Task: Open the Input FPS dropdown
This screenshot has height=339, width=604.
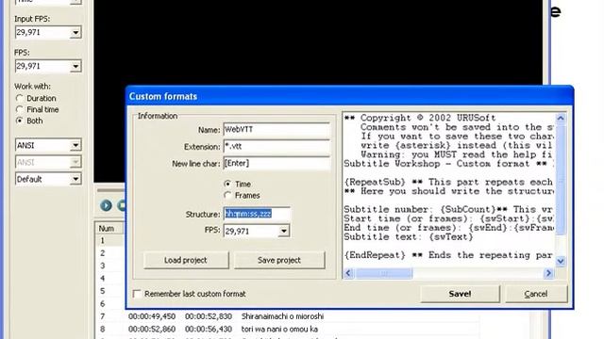Action: tap(75, 32)
